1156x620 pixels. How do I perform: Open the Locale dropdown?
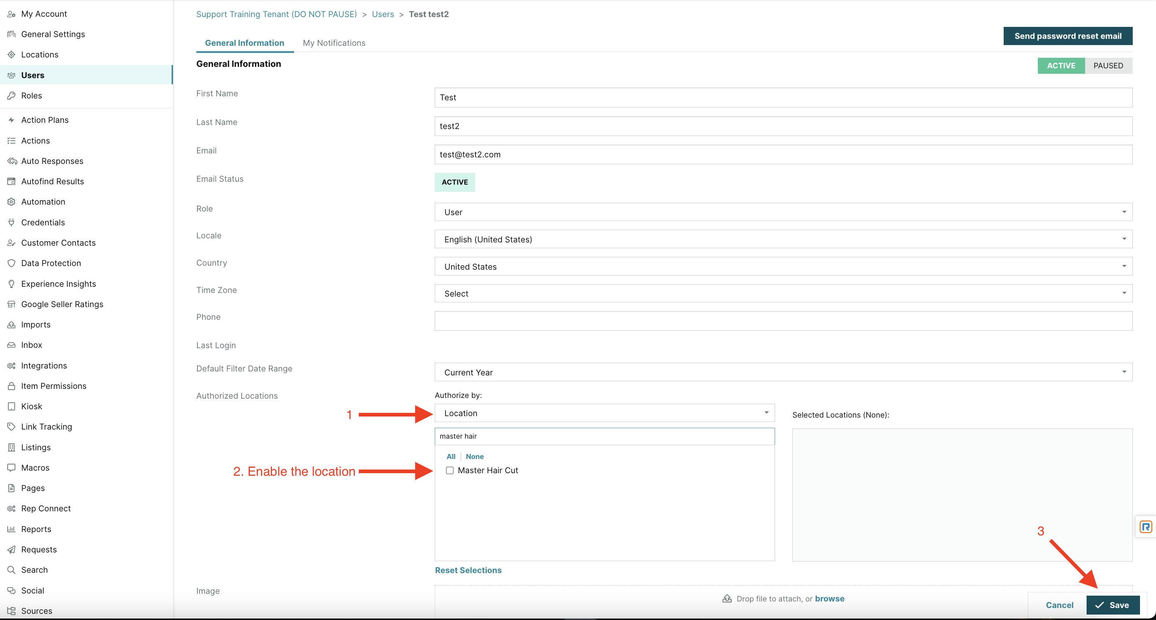(783, 239)
